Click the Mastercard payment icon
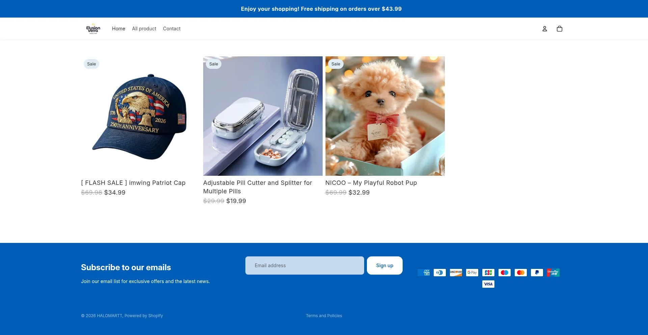The height and width of the screenshot is (335, 648). [x=521, y=273]
